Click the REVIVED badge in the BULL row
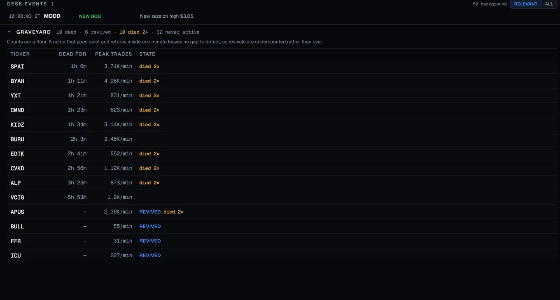 [150, 226]
